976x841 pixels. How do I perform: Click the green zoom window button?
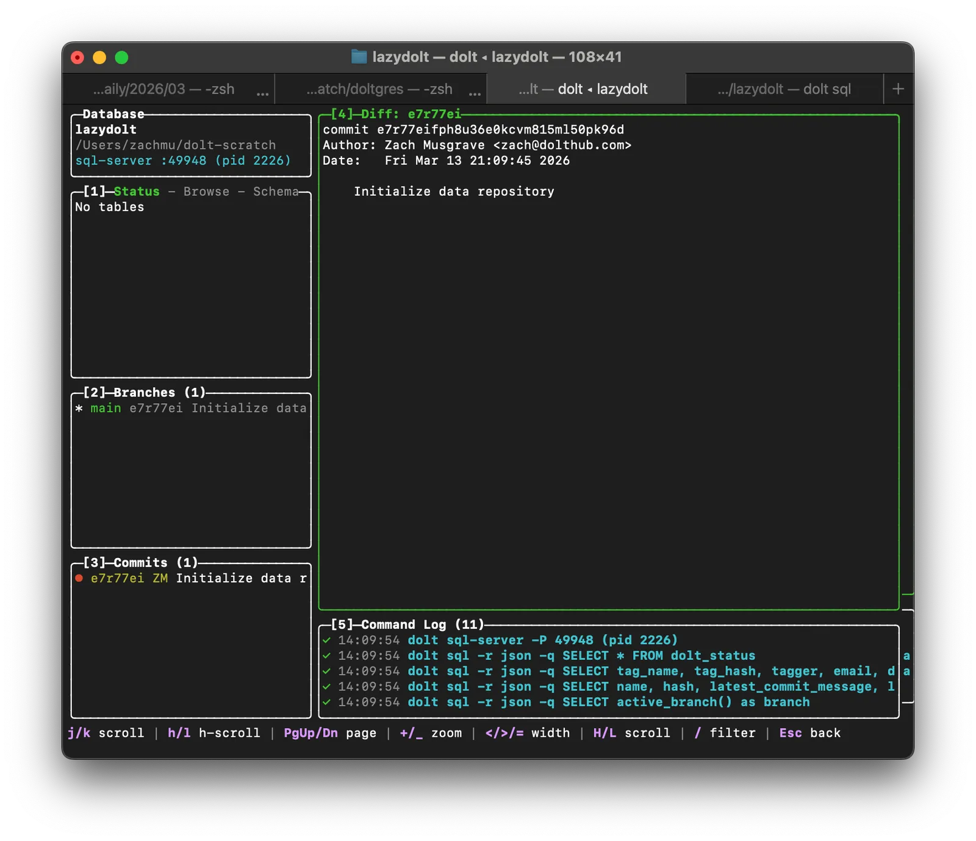[122, 57]
